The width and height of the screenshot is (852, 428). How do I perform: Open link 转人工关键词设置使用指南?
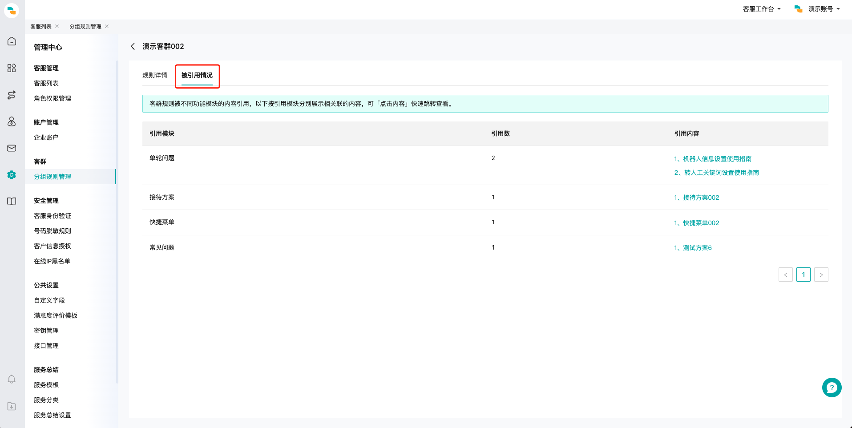[x=716, y=173]
